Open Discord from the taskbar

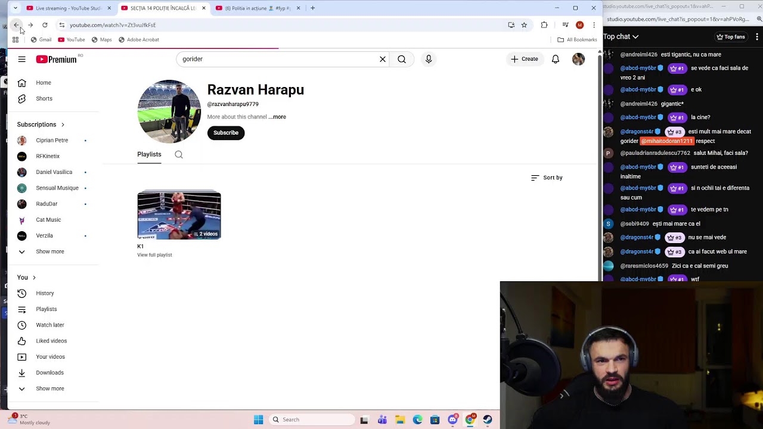pyautogui.click(x=452, y=419)
